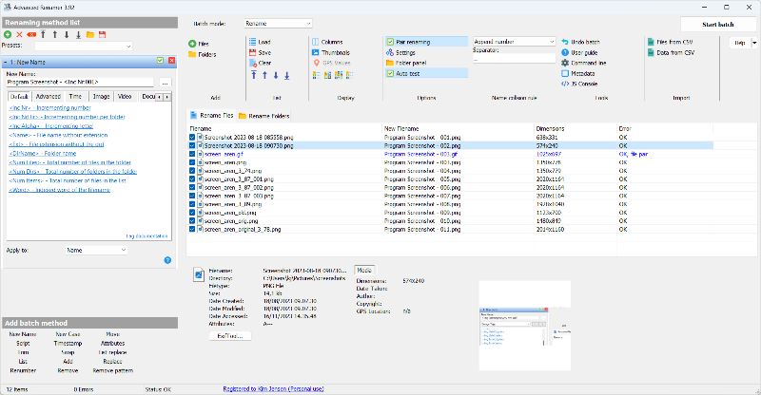Image resolution: width=761 pixels, height=395 pixels.
Task: Open the Batch mode dropdown
Action: coord(276,23)
